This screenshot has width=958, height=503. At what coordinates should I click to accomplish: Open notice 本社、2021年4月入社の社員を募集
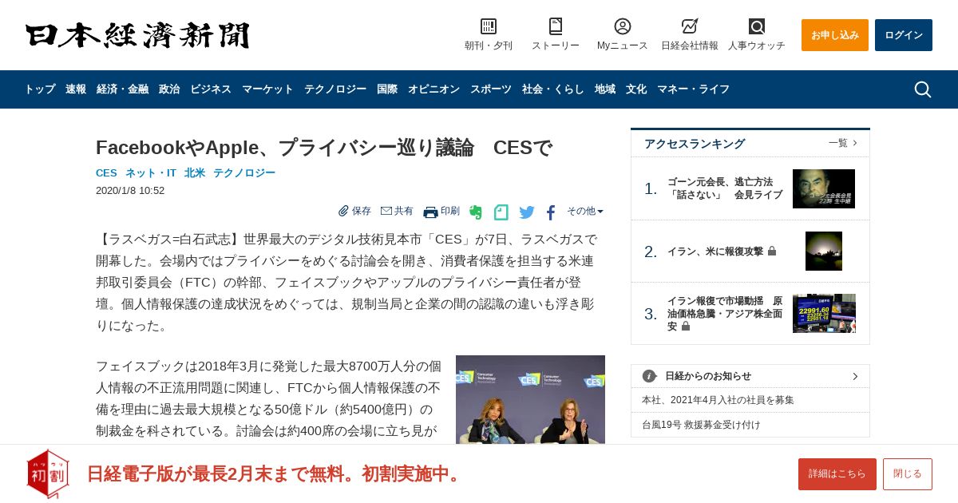pos(718,400)
